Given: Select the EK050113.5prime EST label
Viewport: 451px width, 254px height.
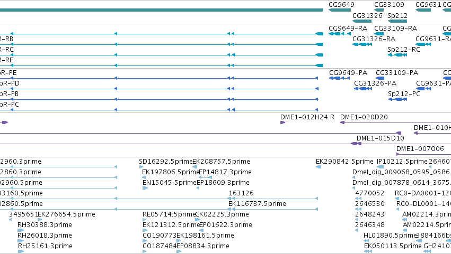Looking at the screenshot, I should (393, 246).
